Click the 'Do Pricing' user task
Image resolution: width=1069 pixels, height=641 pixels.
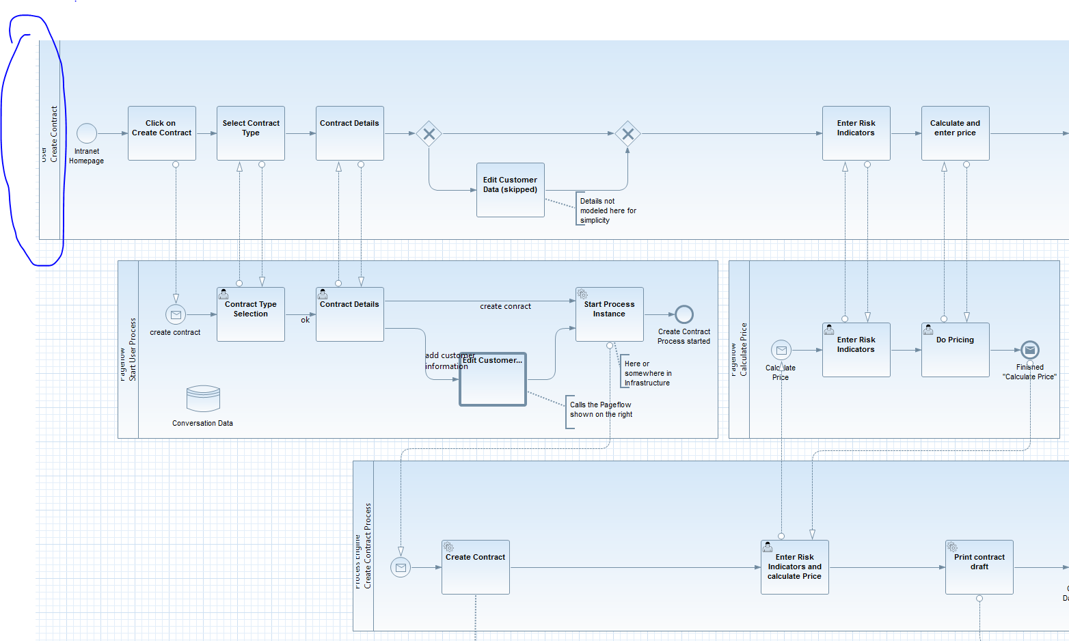click(x=955, y=350)
